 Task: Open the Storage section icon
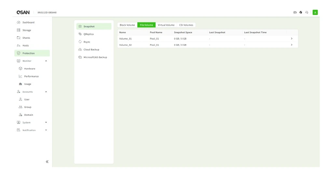pos(19,30)
